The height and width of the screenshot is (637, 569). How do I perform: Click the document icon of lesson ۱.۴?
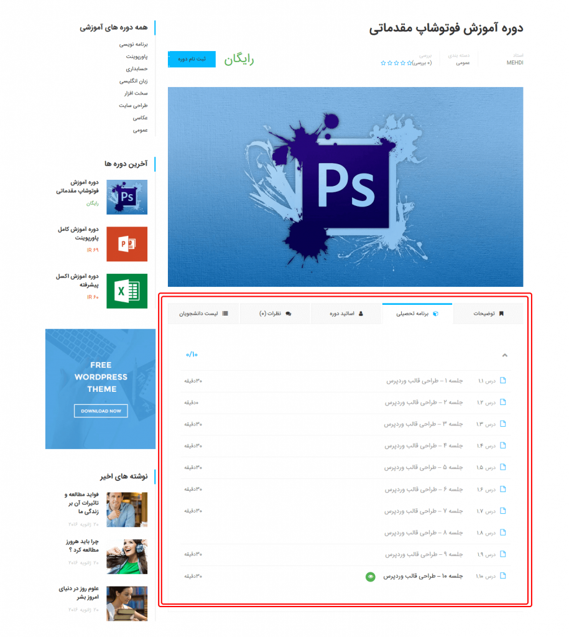(503, 445)
